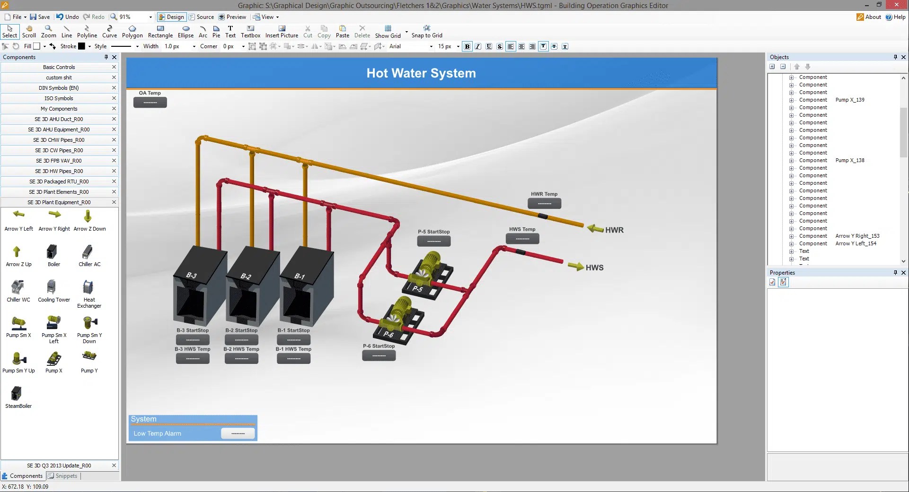Image resolution: width=909 pixels, height=492 pixels.
Task: Choose the Polyline tool
Action: (x=87, y=31)
